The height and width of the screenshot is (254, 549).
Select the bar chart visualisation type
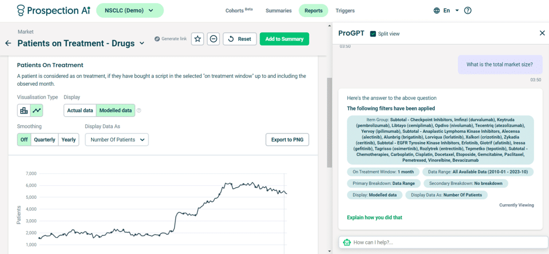click(x=24, y=110)
